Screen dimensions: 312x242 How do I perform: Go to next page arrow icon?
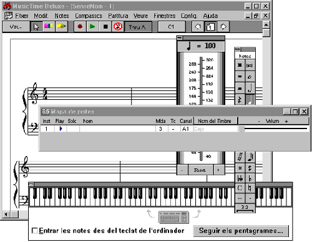tap(223, 27)
